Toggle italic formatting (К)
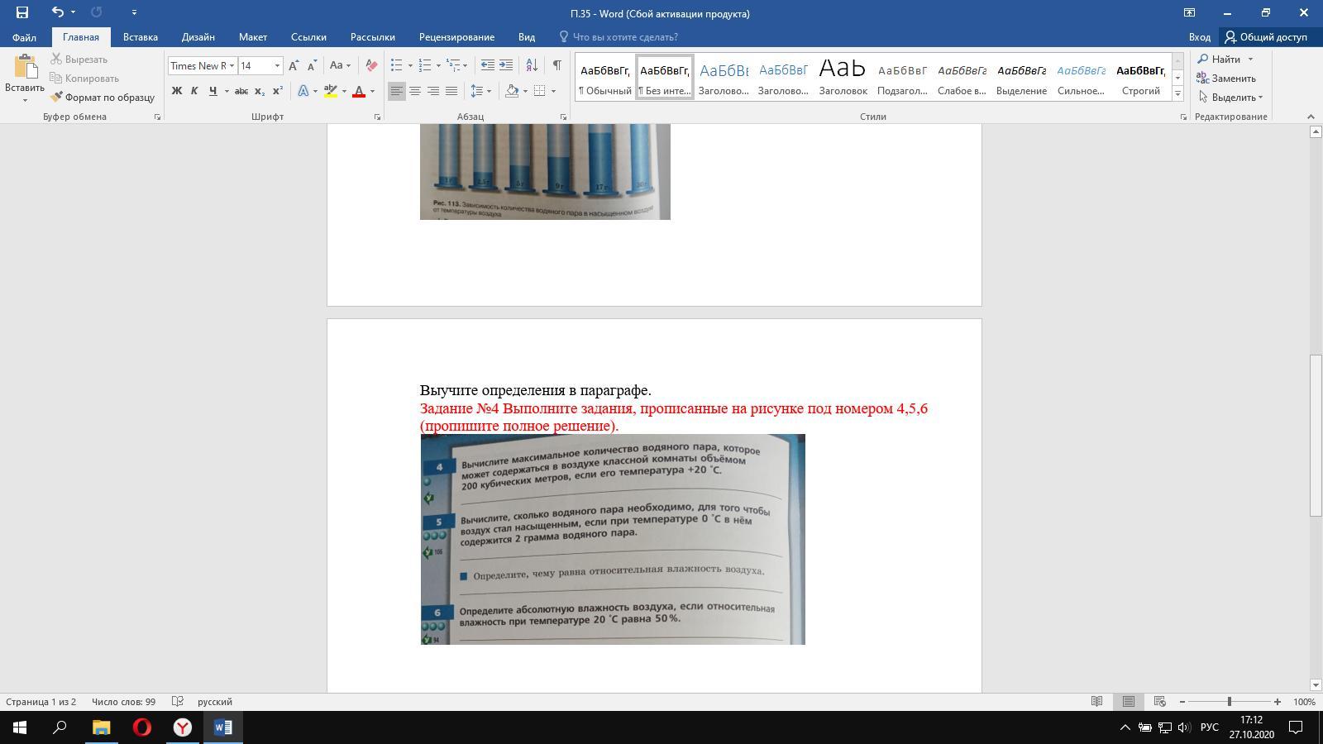 (x=194, y=91)
